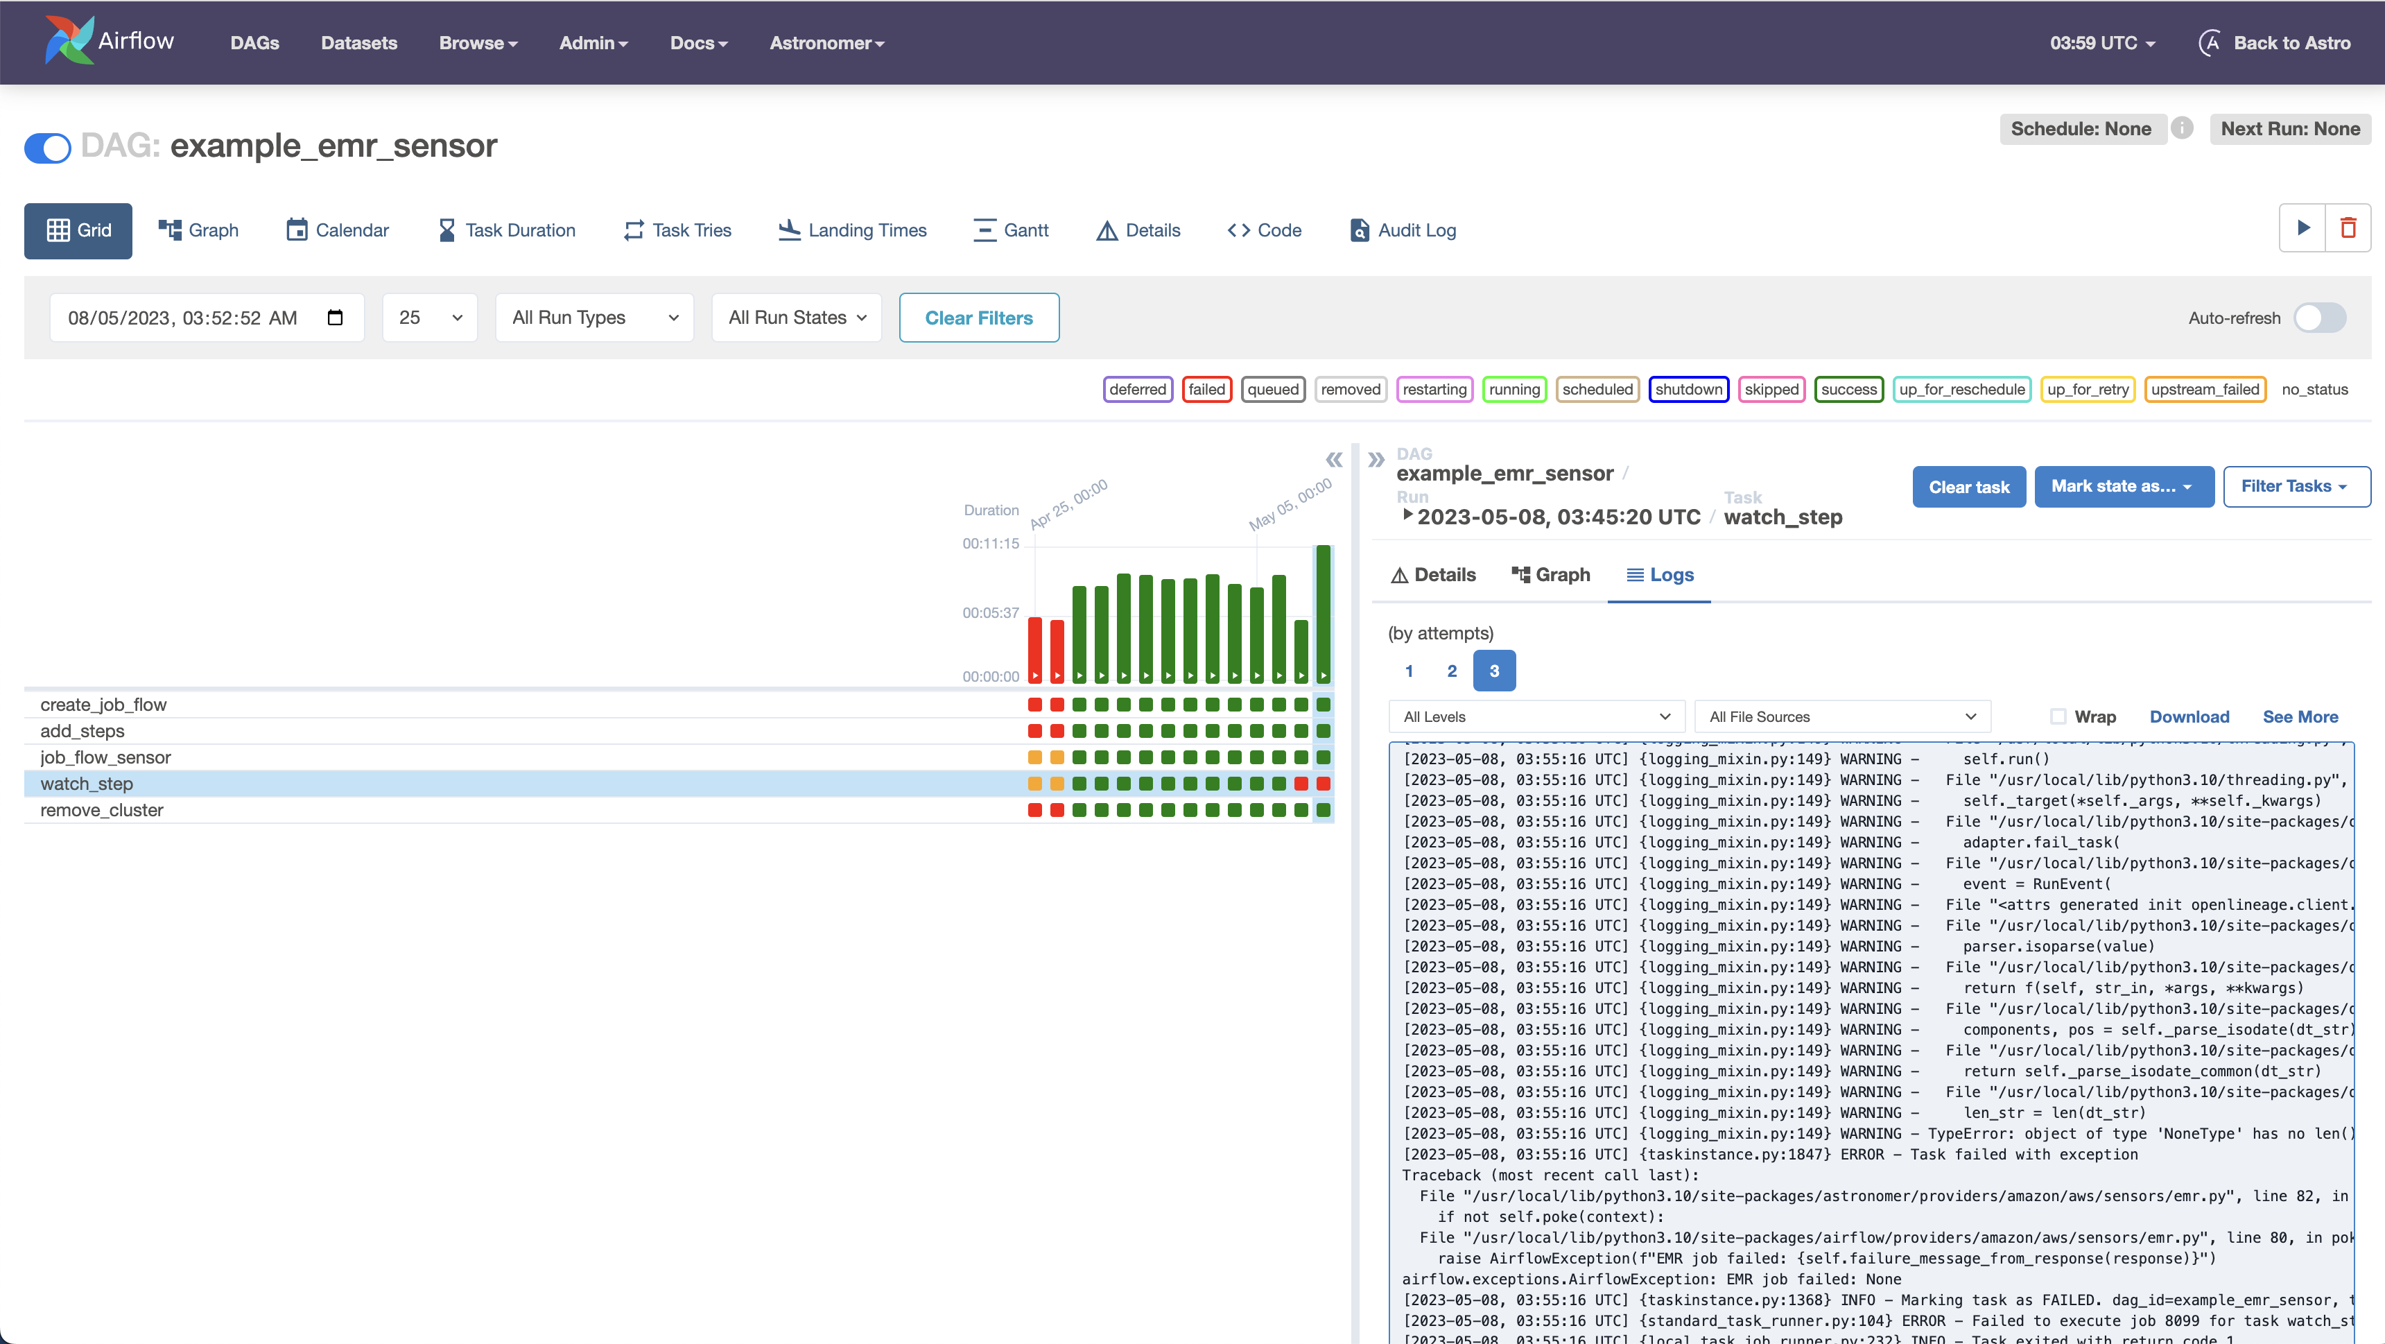Enable log line Wrap

pos(2057,716)
